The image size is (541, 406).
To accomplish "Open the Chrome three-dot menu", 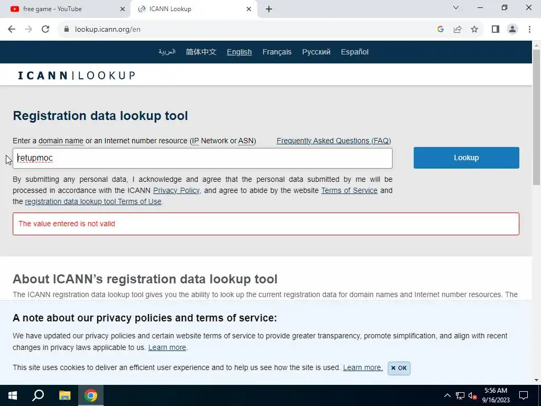I will (x=529, y=30).
